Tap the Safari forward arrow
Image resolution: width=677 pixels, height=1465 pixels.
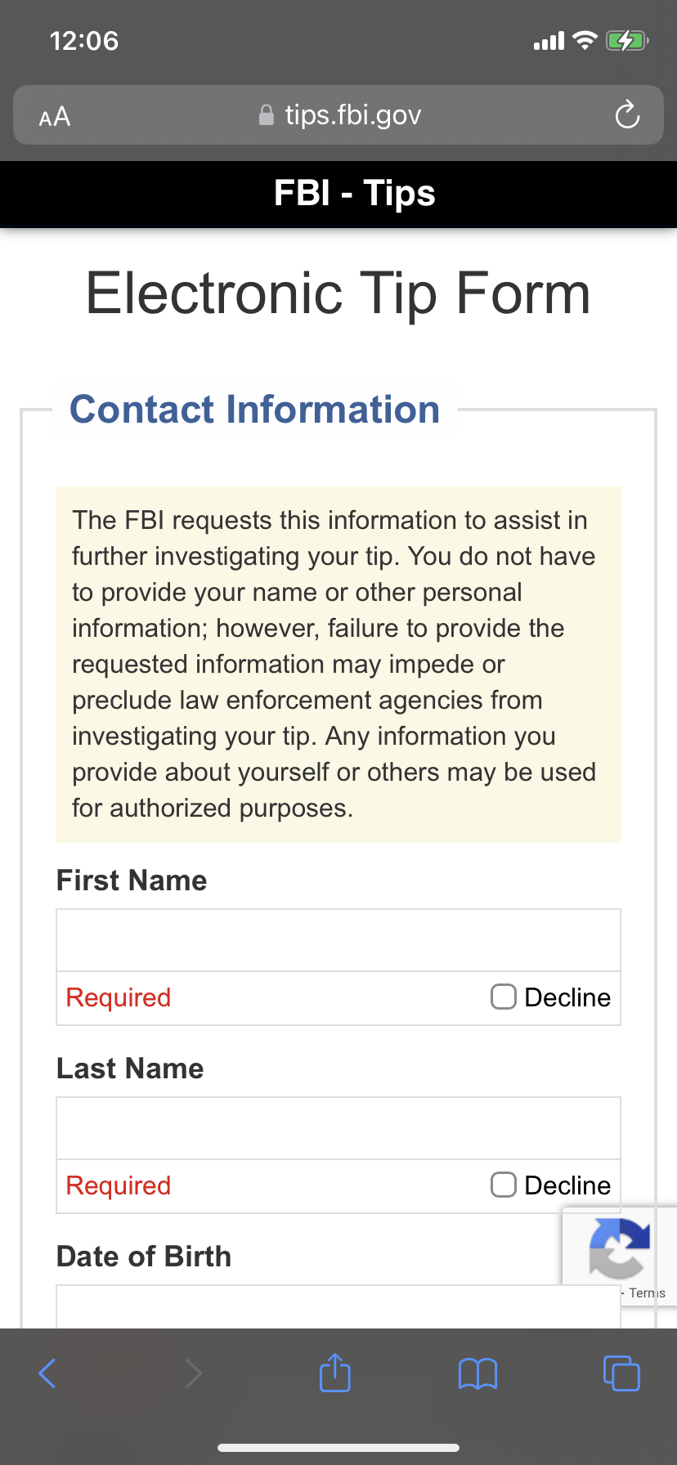point(193,1373)
